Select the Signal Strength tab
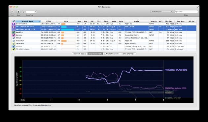The width and height of the screenshot is (208, 122). point(95,54)
